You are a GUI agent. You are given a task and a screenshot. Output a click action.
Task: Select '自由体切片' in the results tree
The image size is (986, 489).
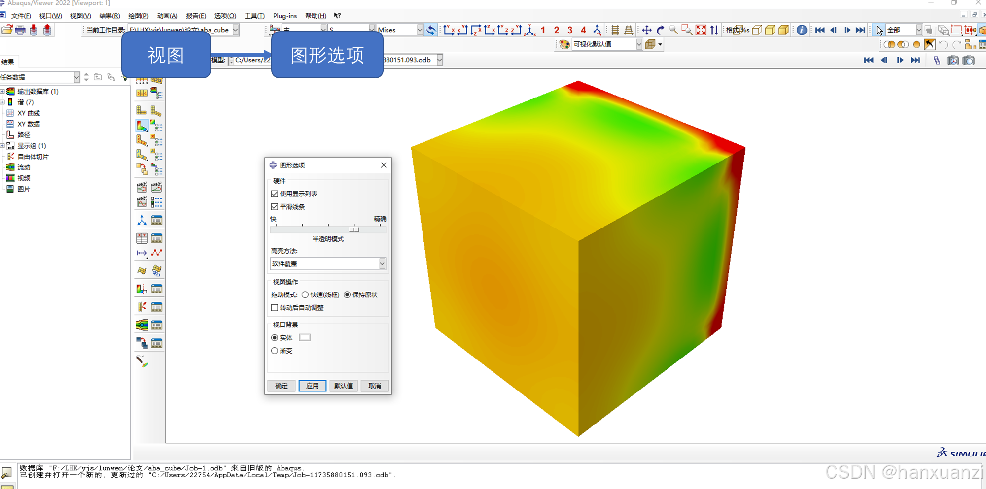(x=33, y=157)
